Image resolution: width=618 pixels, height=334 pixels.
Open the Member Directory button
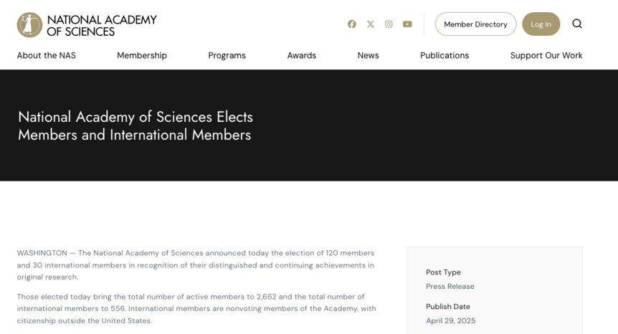(x=476, y=24)
